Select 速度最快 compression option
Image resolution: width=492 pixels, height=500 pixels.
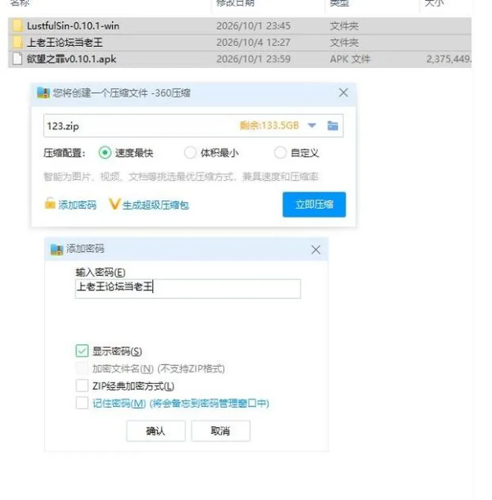click(x=105, y=153)
